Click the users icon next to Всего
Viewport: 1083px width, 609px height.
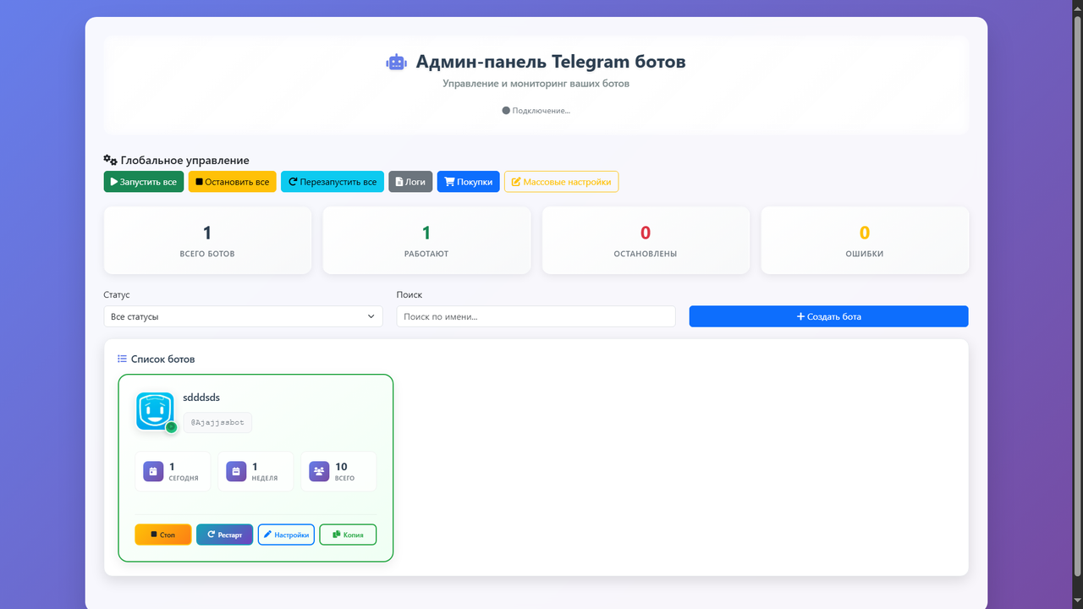[x=319, y=471]
